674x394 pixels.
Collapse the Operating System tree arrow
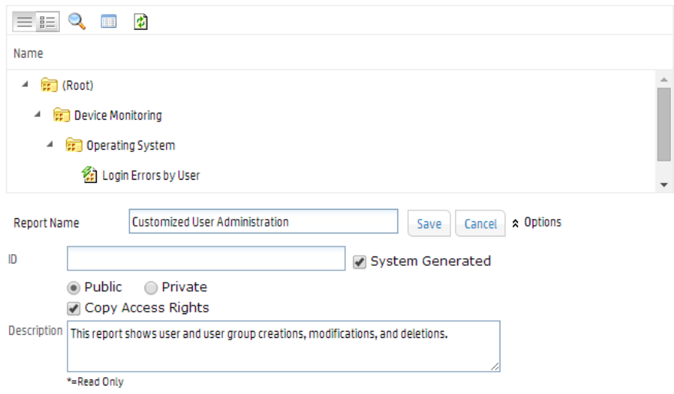[x=50, y=144]
